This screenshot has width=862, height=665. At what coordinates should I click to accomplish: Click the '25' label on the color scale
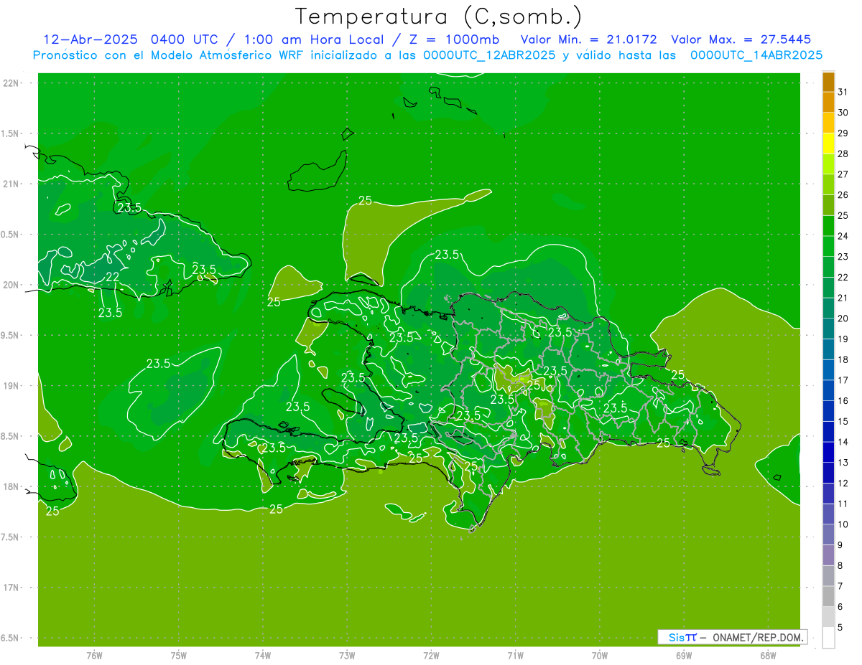tap(843, 215)
